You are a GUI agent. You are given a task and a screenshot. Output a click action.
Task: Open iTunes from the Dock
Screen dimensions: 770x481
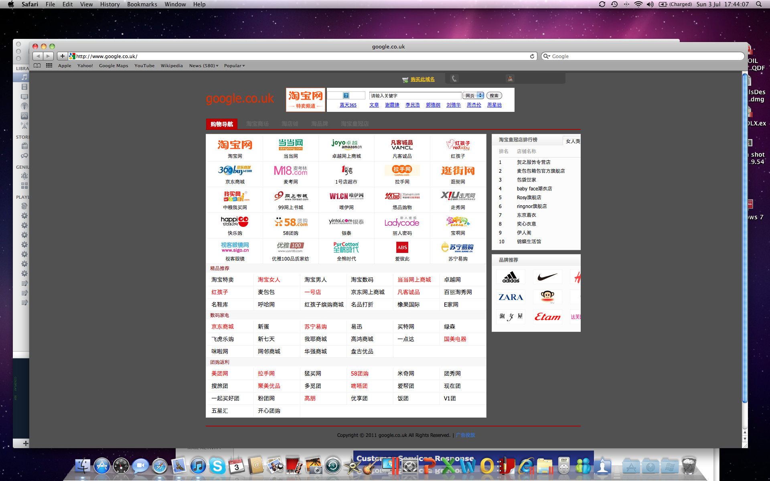pyautogui.click(x=198, y=466)
